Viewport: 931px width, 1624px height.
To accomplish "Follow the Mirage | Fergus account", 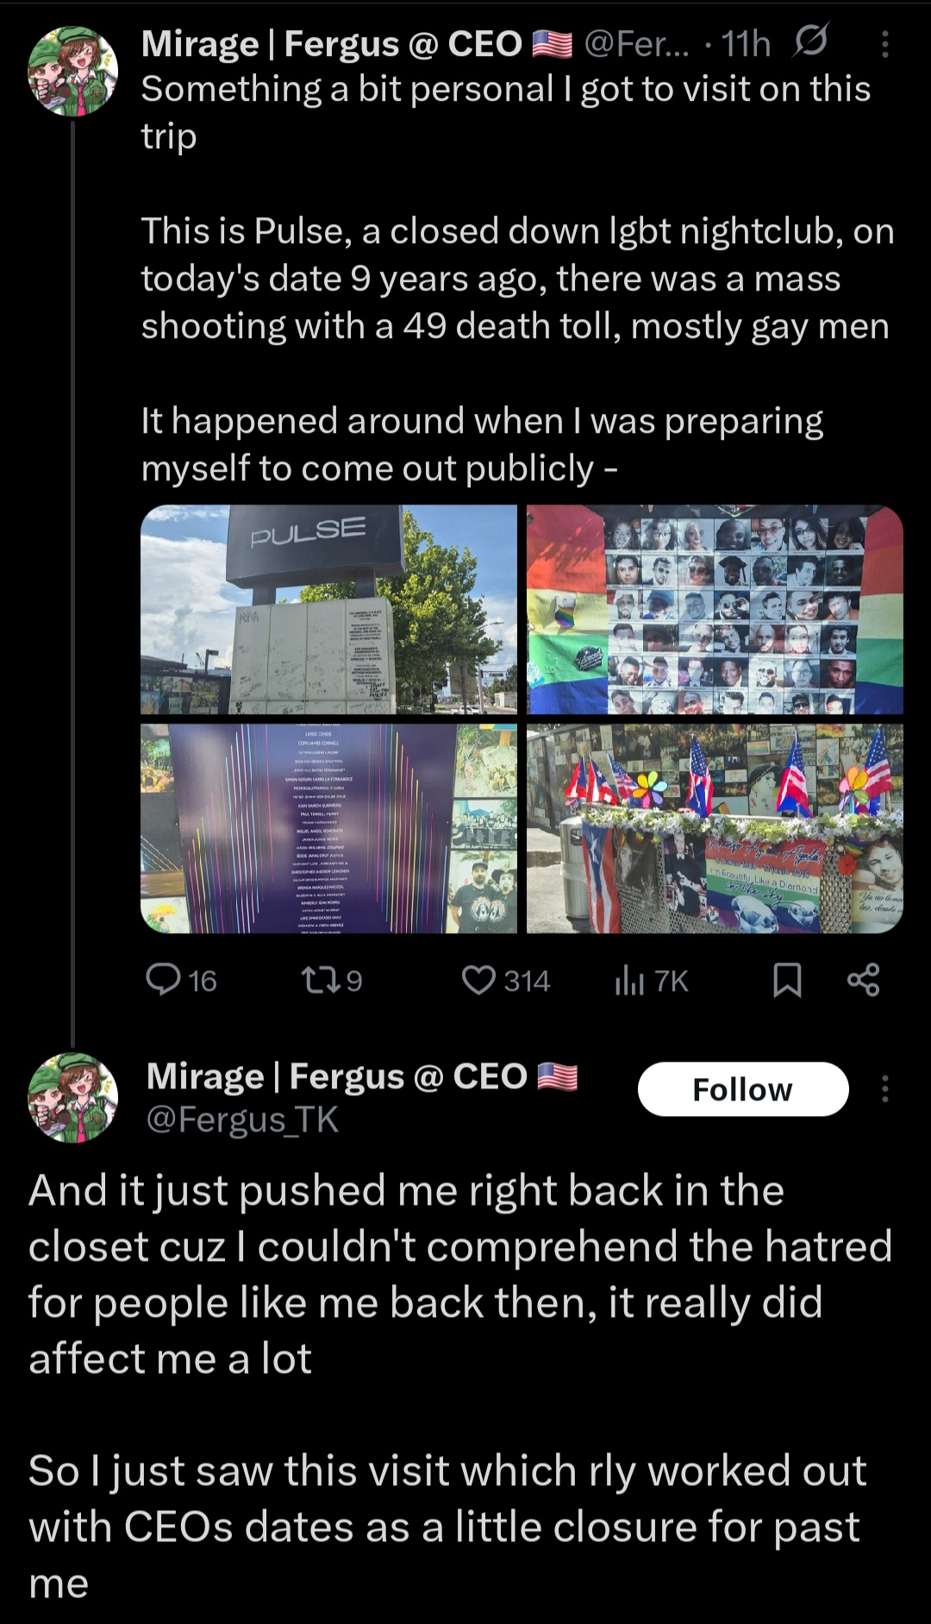I will pos(743,1088).
